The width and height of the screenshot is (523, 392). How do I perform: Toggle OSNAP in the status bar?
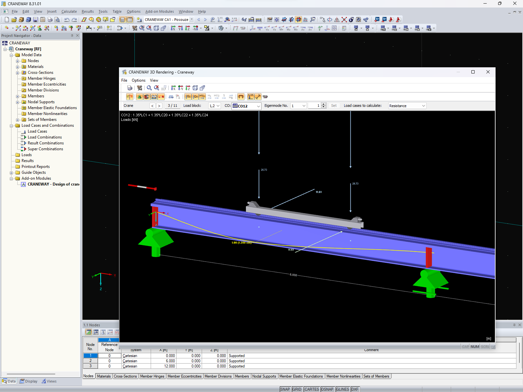pyautogui.click(x=327, y=389)
